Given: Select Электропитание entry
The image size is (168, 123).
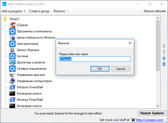Looking at the screenshot, I should coord(27,44).
